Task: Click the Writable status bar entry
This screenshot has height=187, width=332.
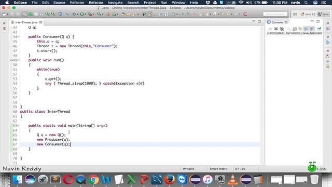Action: (x=188, y=169)
